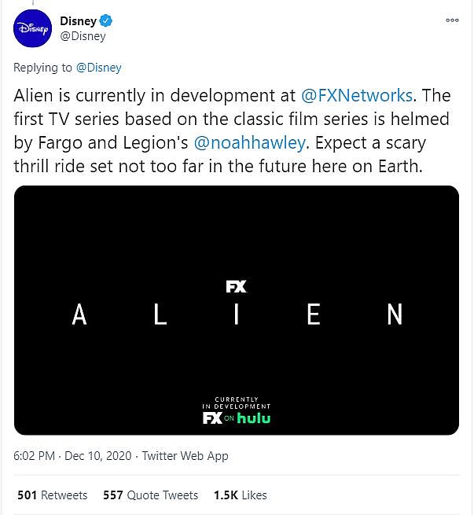Open the @FXNetworks mention
Screen dimensions: 474x515
pyautogui.click(x=357, y=96)
